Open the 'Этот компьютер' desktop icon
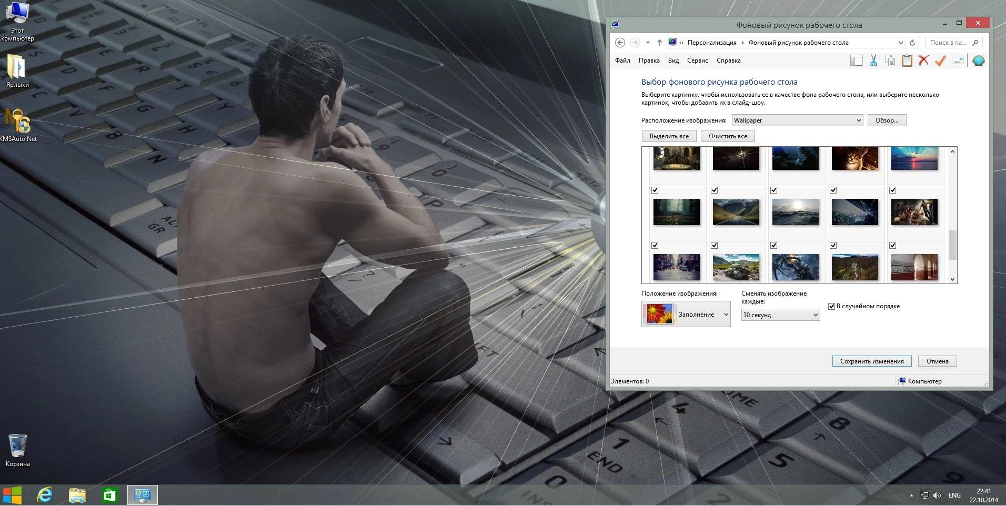1006x506 pixels. tap(17, 22)
